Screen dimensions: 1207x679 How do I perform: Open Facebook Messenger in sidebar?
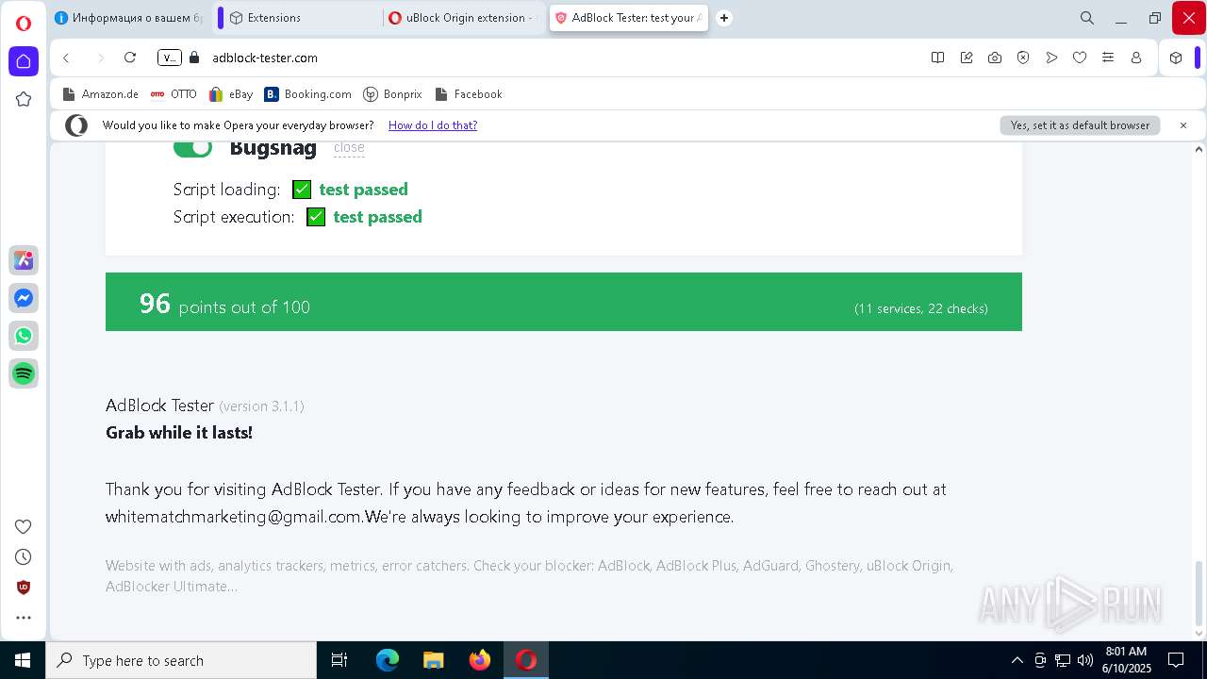24,298
